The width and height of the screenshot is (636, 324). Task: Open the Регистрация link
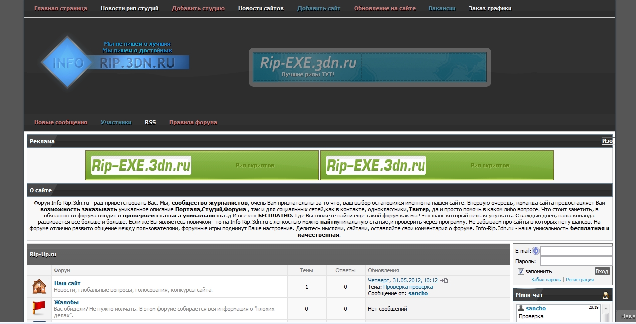coord(580,280)
